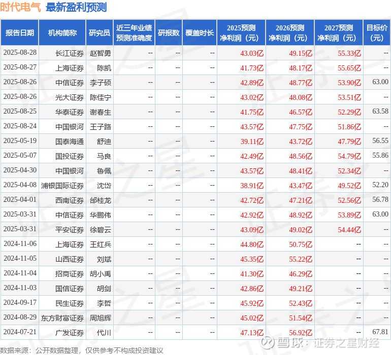The image size is (391, 355).
Task: Click date cell 2024-07-21
Action: pyautogui.click(x=20, y=332)
